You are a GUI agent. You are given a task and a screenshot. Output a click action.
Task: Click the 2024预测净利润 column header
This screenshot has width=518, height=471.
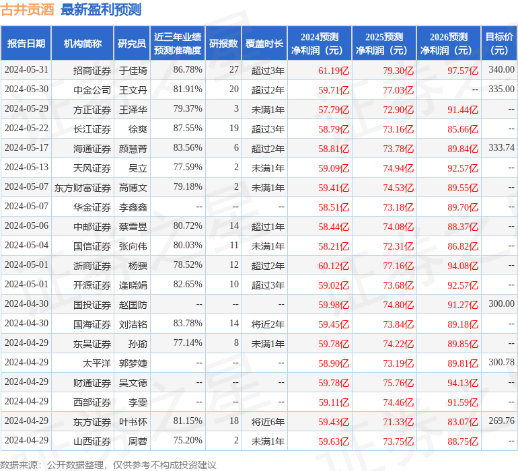[320, 43]
